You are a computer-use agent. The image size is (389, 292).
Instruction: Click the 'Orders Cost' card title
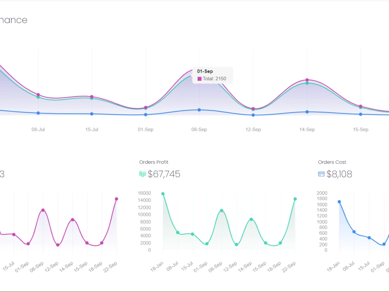(x=332, y=162)
